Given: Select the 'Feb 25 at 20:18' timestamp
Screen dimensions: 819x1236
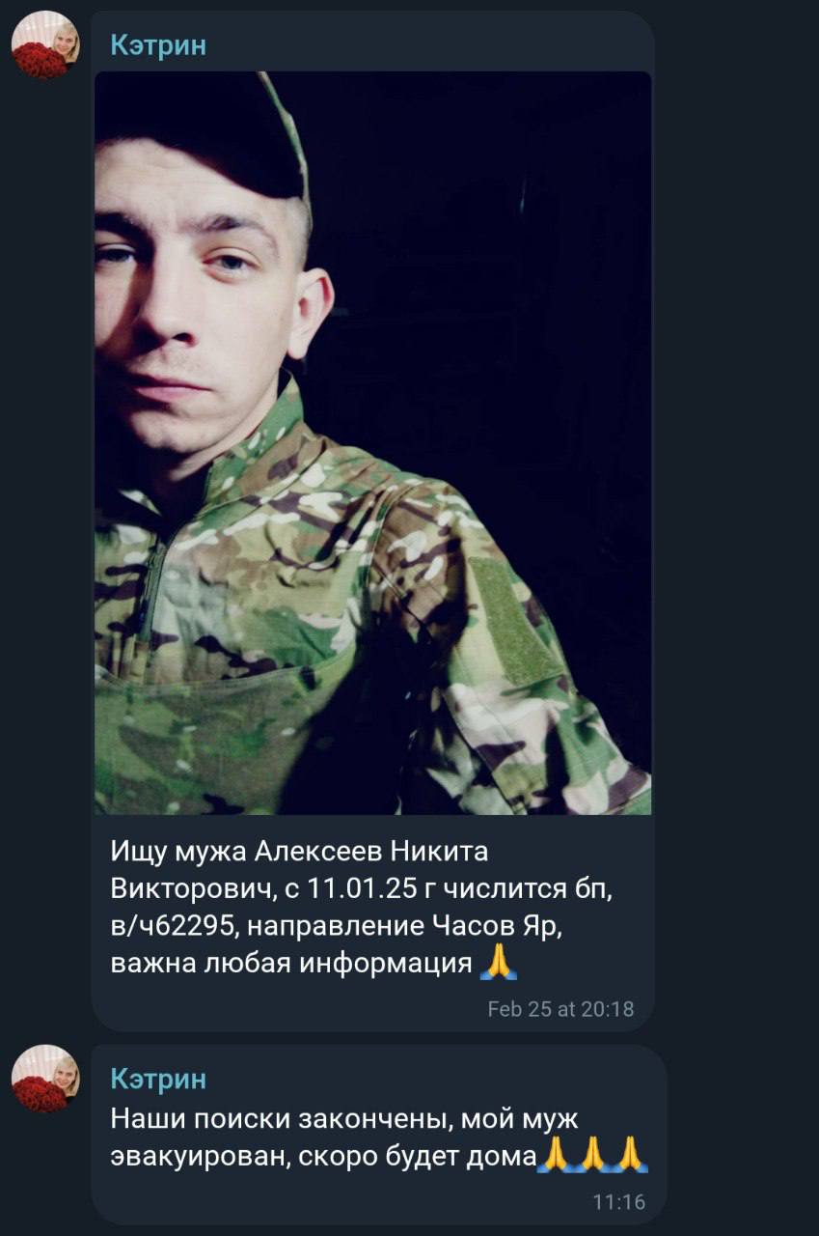Looking at the screenshot, I should pyautogui.click(x=560, y=1009).
